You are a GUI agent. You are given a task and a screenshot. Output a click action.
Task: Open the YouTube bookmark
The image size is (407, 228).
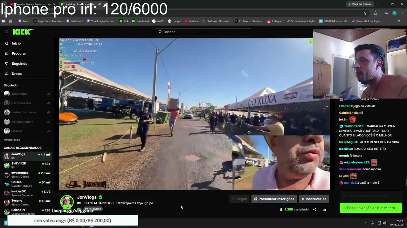coord(191,21)
